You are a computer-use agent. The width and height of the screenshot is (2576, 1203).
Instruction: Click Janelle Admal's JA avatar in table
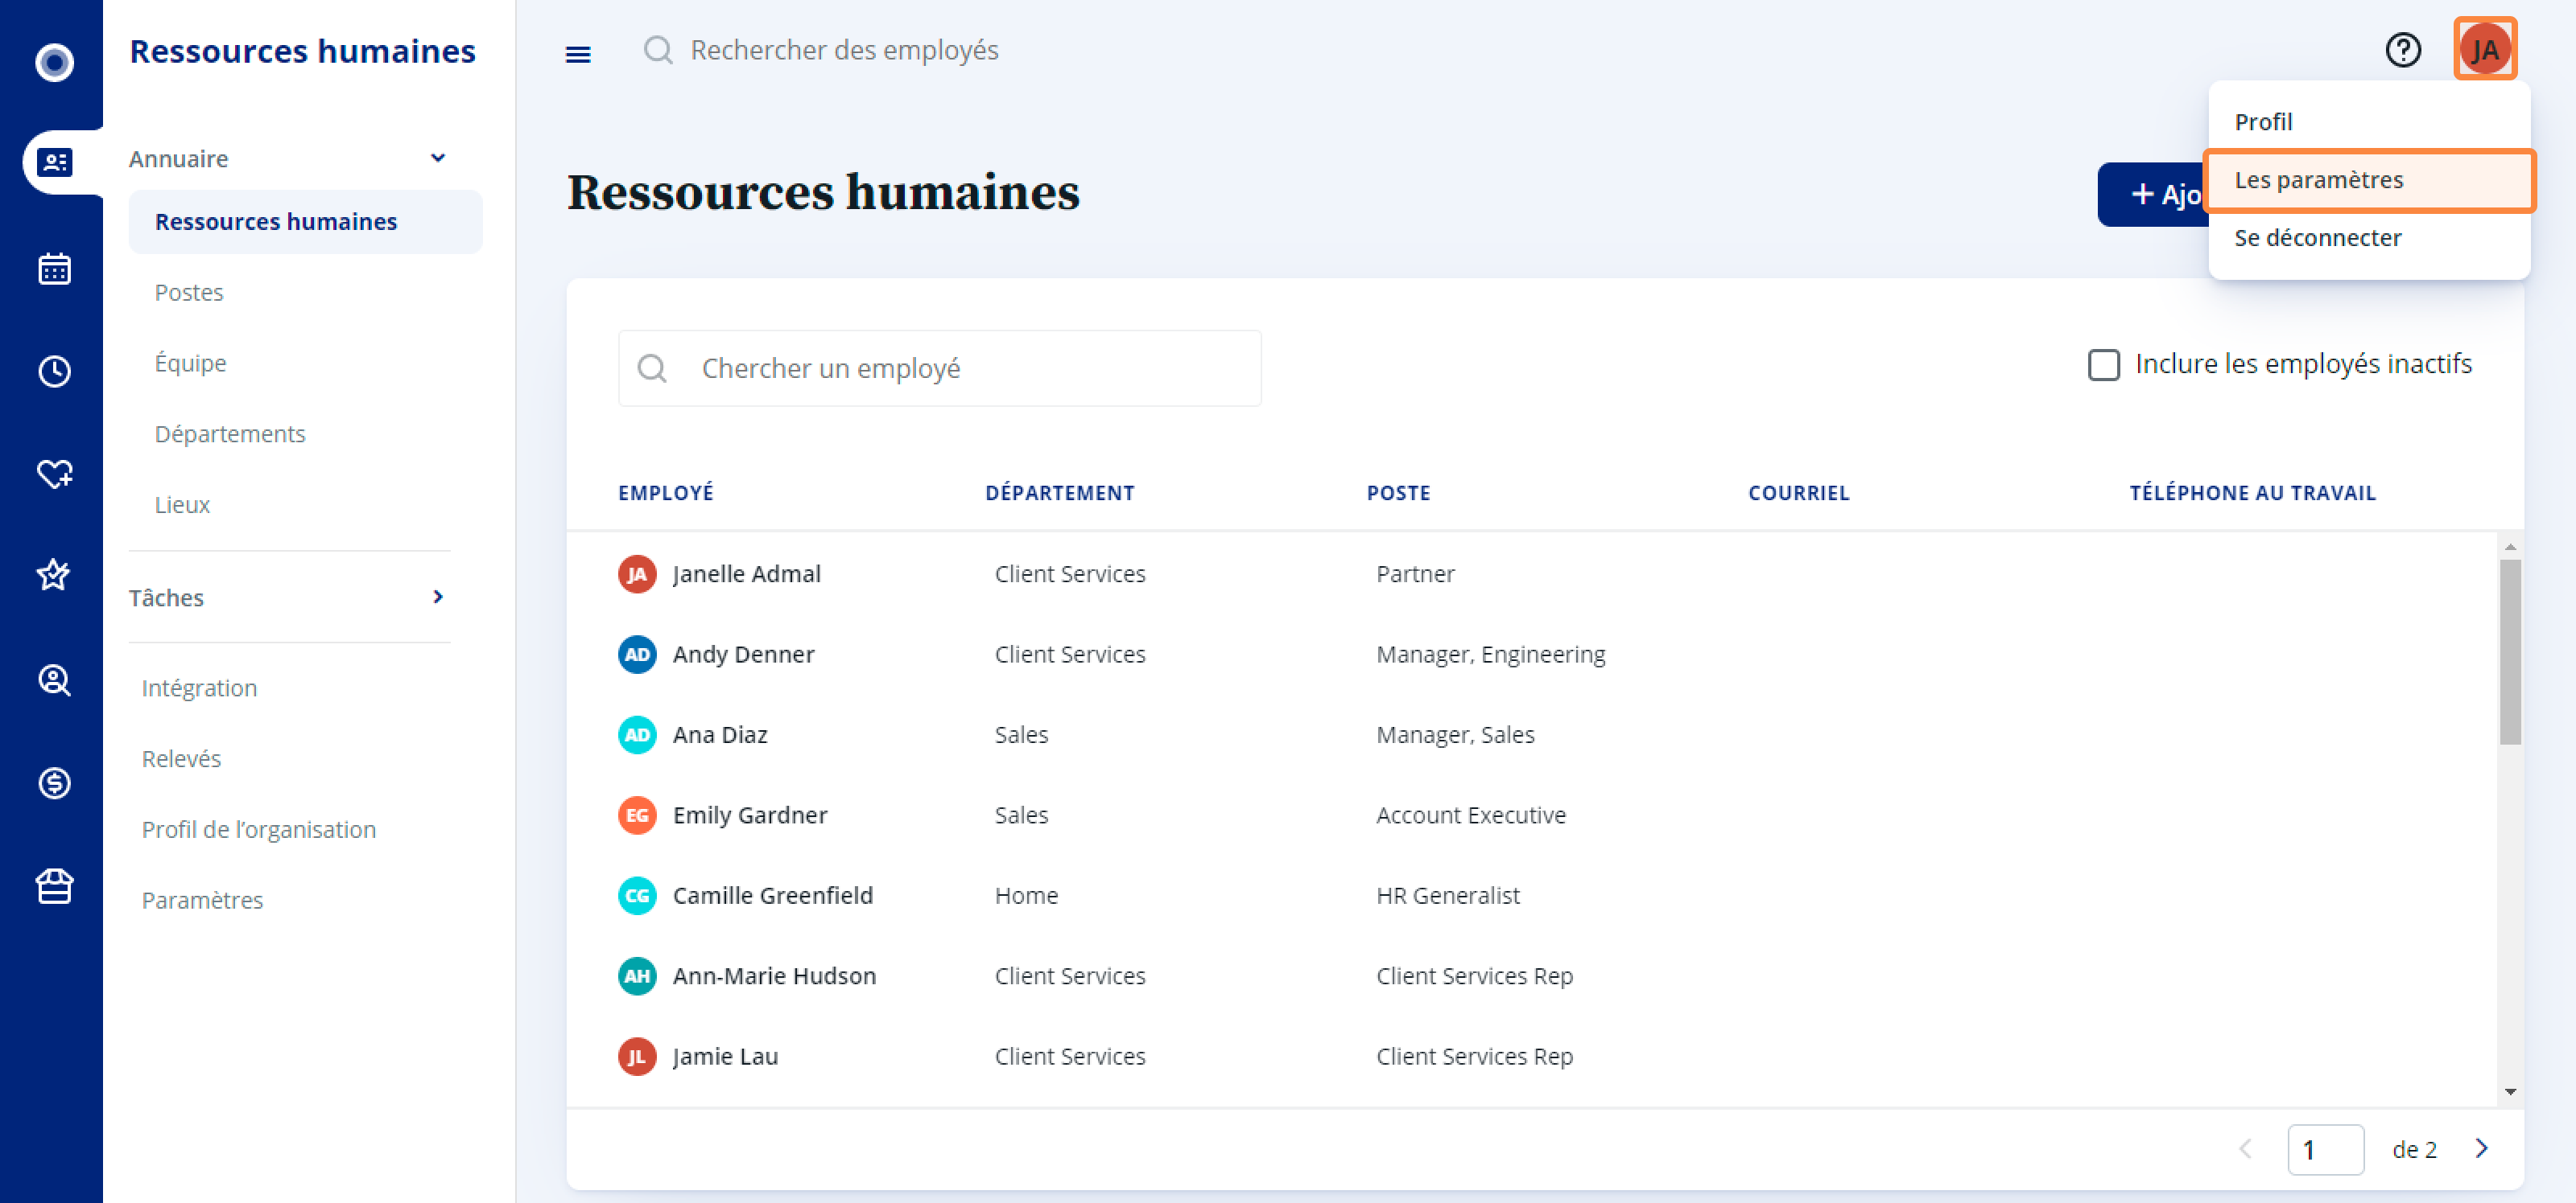pos(637,574)
